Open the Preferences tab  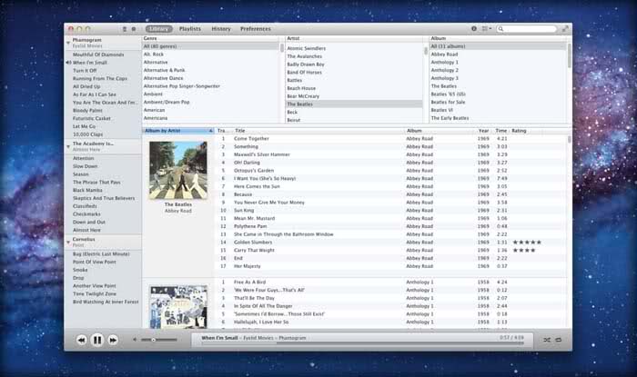click(256, 29)
